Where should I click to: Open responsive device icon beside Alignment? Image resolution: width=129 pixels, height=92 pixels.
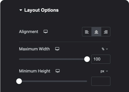[x=46, y=32]
